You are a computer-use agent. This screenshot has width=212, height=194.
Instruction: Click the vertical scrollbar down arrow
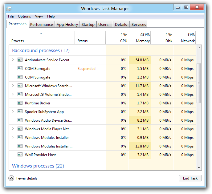[x=199, y=168]
